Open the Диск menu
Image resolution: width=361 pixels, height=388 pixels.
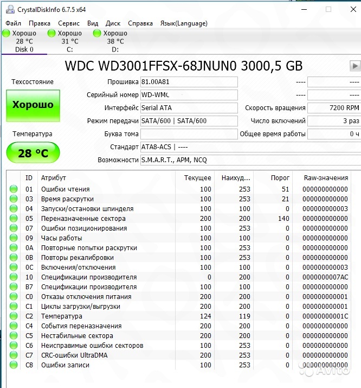113,23
